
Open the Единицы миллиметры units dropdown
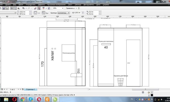coord(63,13)
